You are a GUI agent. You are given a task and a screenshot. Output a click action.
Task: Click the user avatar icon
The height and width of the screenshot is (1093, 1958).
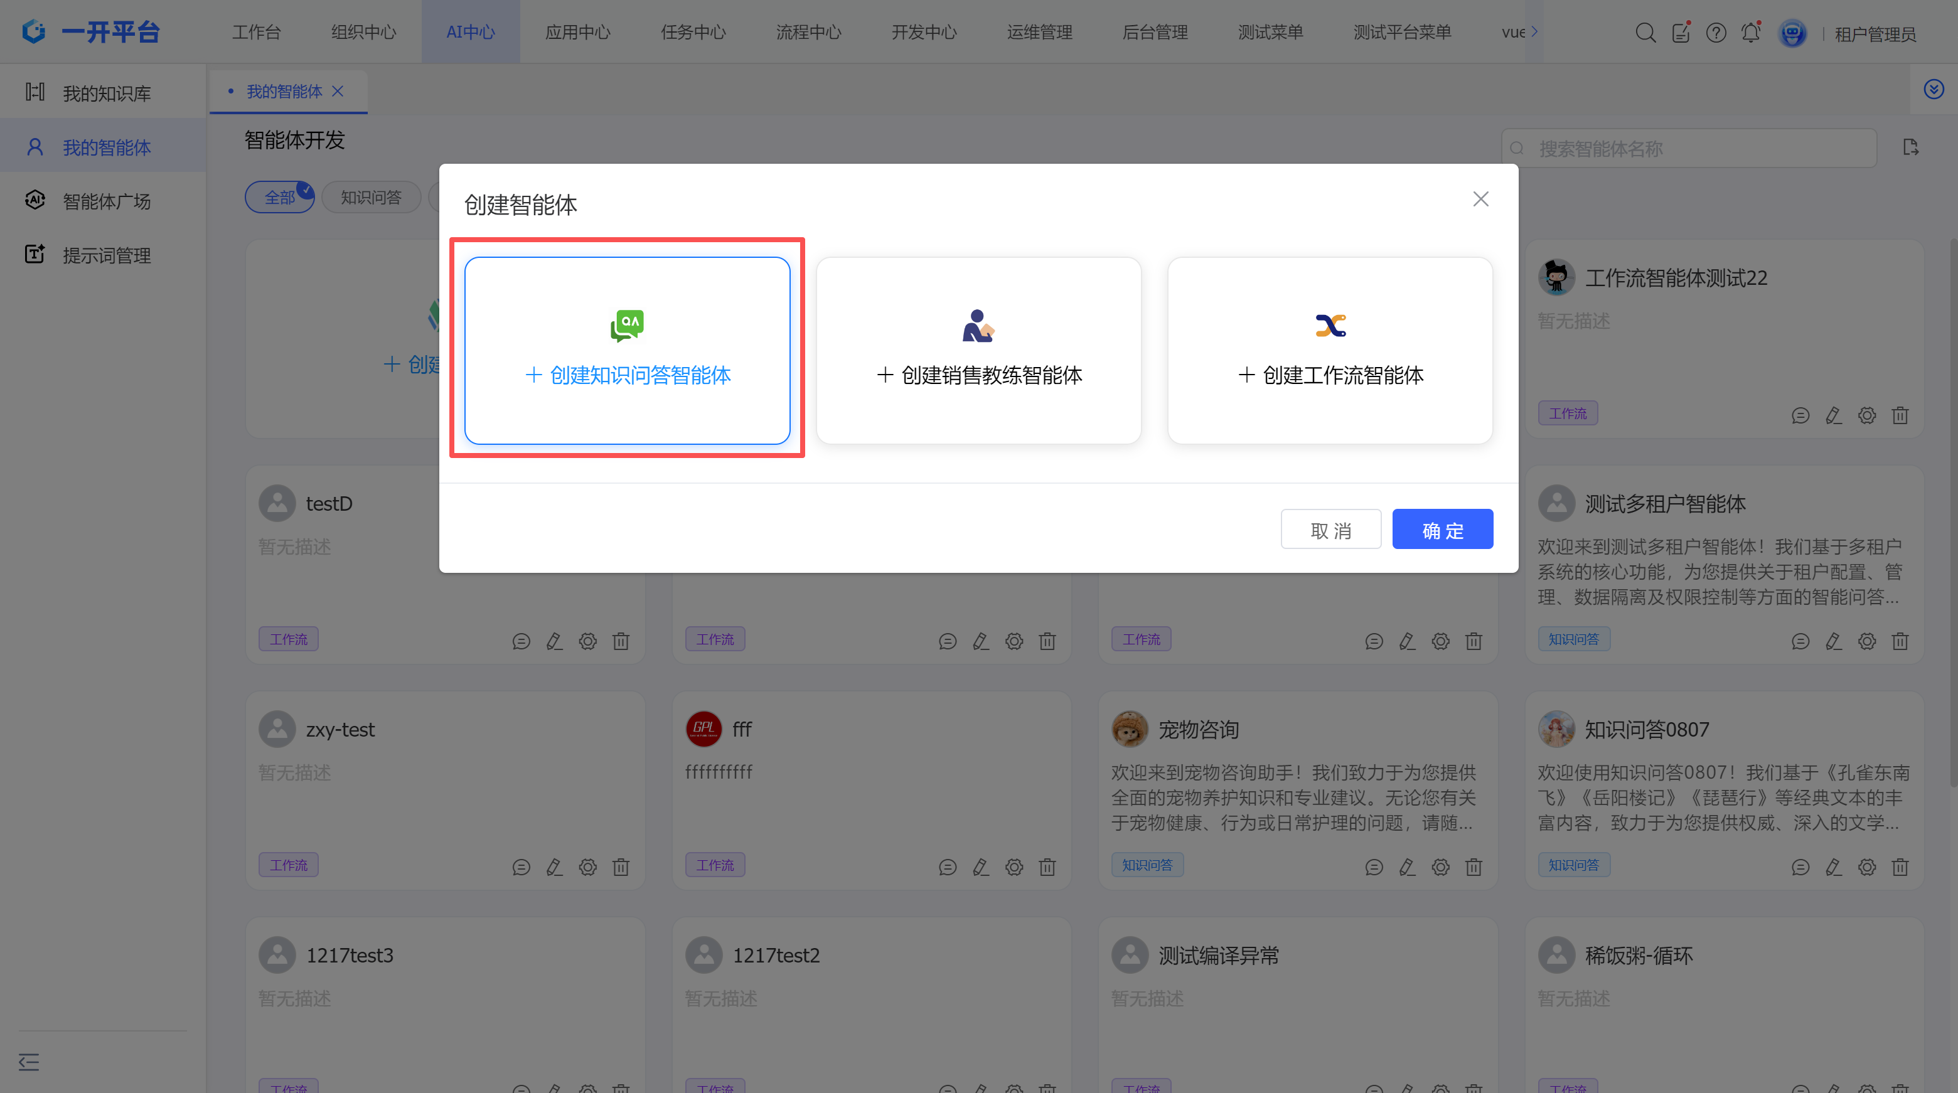pos(1792,33)
